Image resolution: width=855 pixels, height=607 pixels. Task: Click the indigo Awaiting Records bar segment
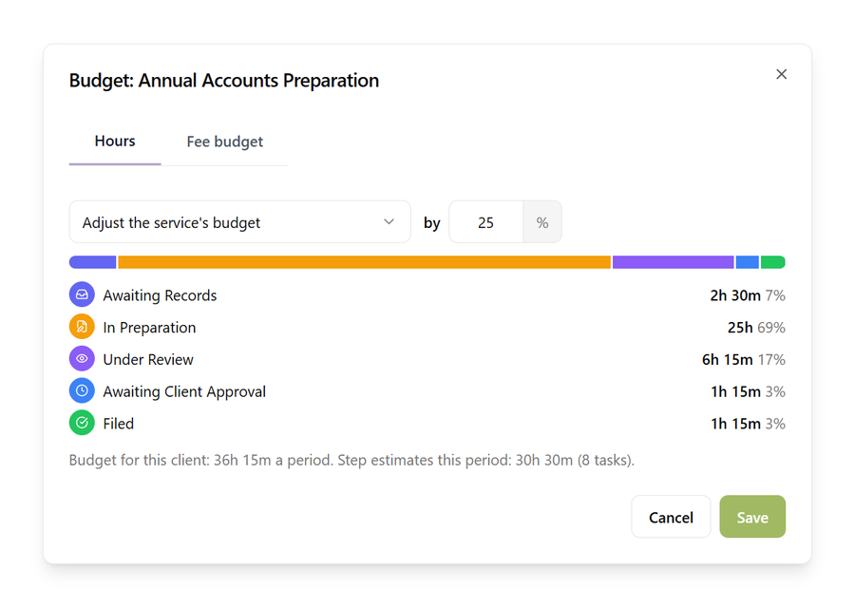point(93,262)
